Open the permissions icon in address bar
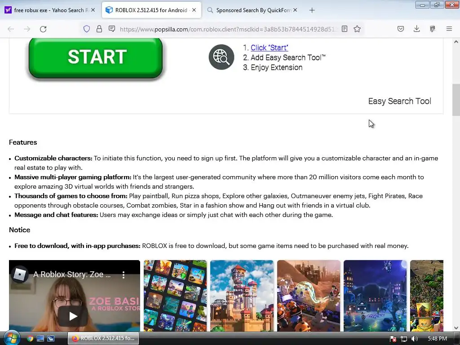460x345 pixels. (112, 29)
